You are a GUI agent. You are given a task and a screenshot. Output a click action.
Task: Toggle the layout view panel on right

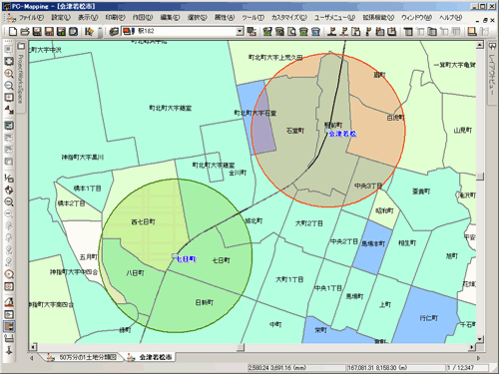[492, 73]
